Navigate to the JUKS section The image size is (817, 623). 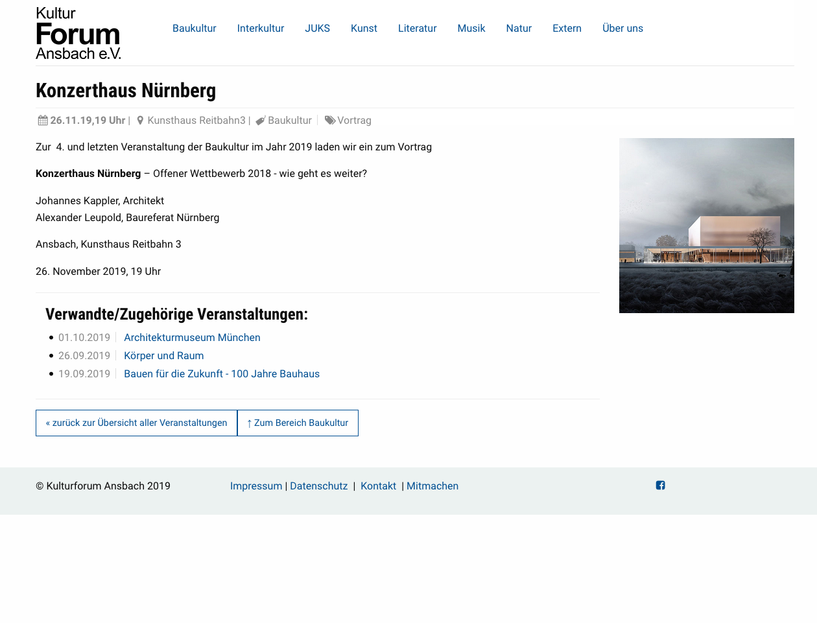(317, 28)
